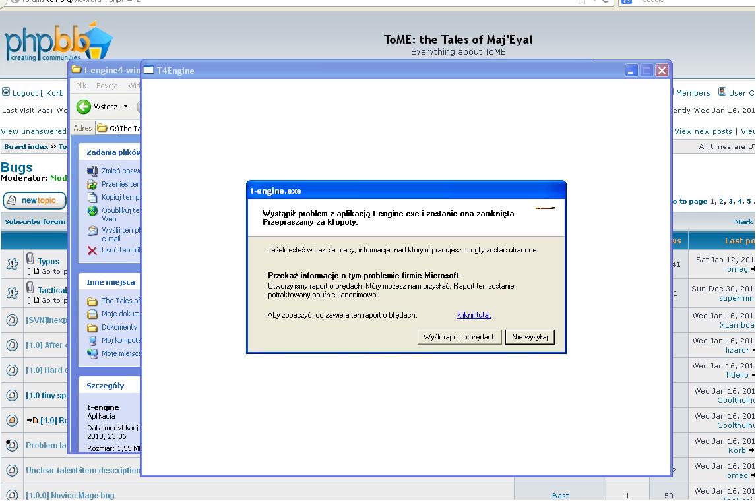Open the Tactical topic link

click(52, 291)
